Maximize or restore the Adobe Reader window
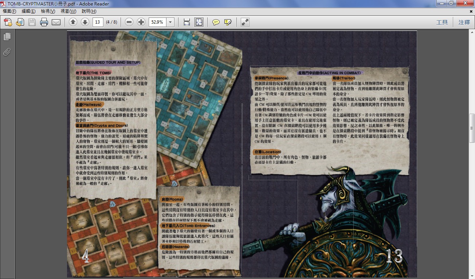This screenshot has height=279, width=475. [451, 3]
